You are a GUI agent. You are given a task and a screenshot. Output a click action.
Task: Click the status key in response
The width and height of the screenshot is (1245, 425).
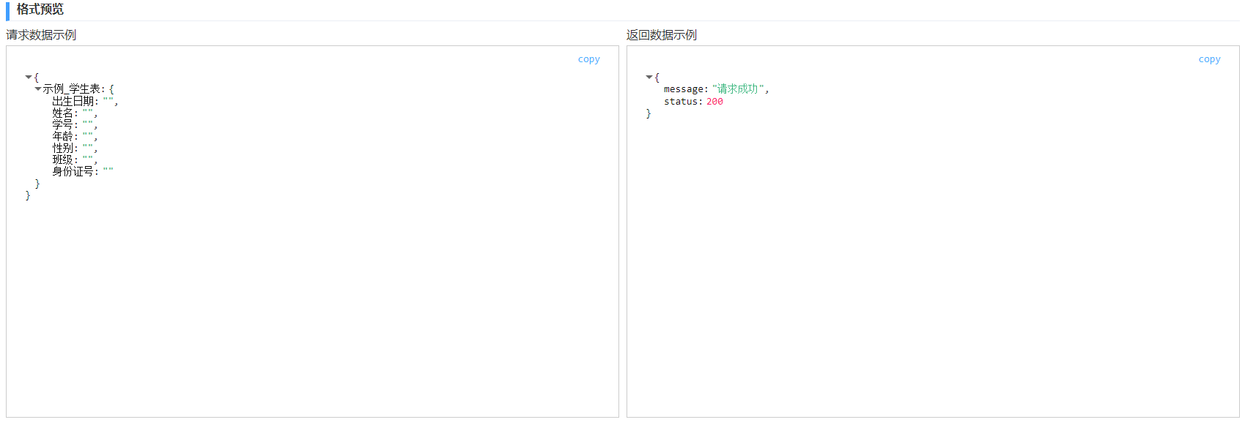pos(681,102)
